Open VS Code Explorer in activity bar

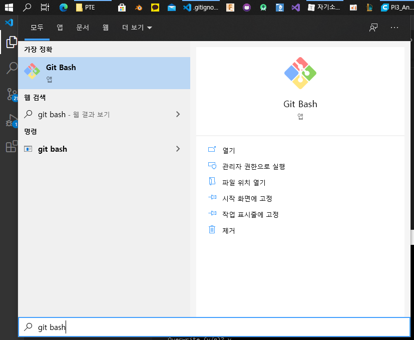(x=12, y=42)
